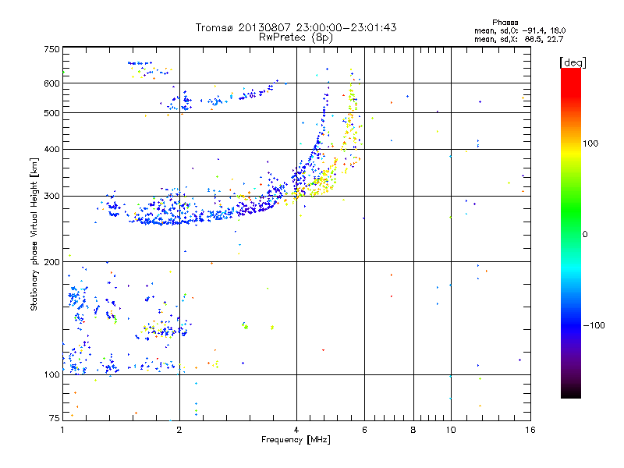Click the '[deg]' label above the colorbar
The width and height of the screenshot is (624, 468).
[572, 62]
